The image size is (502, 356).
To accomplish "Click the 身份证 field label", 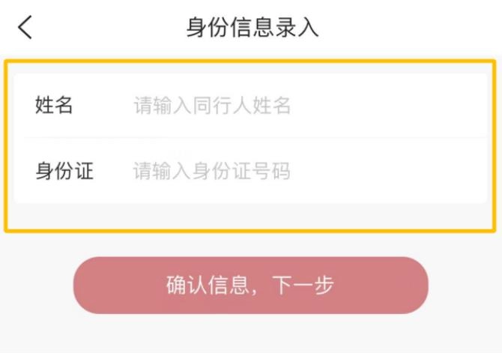I will 64,171.
